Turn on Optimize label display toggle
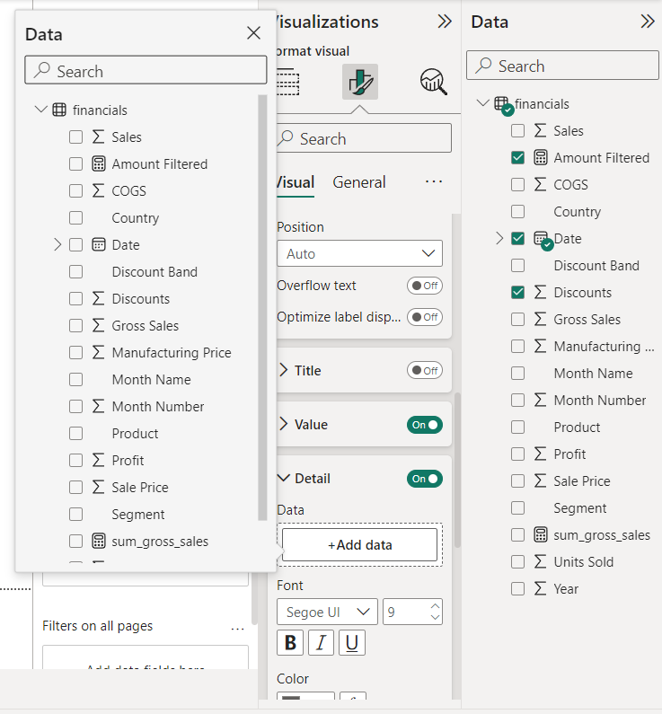This screenshot has width=662, height=714. 425,317
